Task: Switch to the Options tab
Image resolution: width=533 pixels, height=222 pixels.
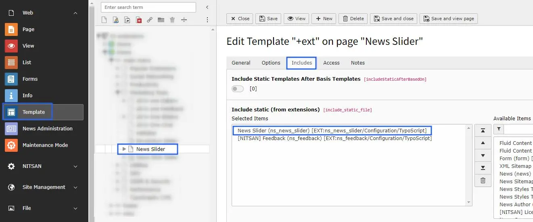Action: pyautogui.click(x=271, y=63)
